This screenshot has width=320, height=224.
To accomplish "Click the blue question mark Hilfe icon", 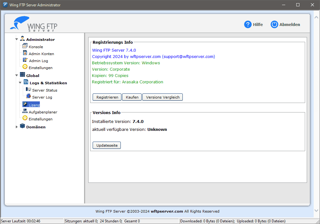I will click(248, 24).
